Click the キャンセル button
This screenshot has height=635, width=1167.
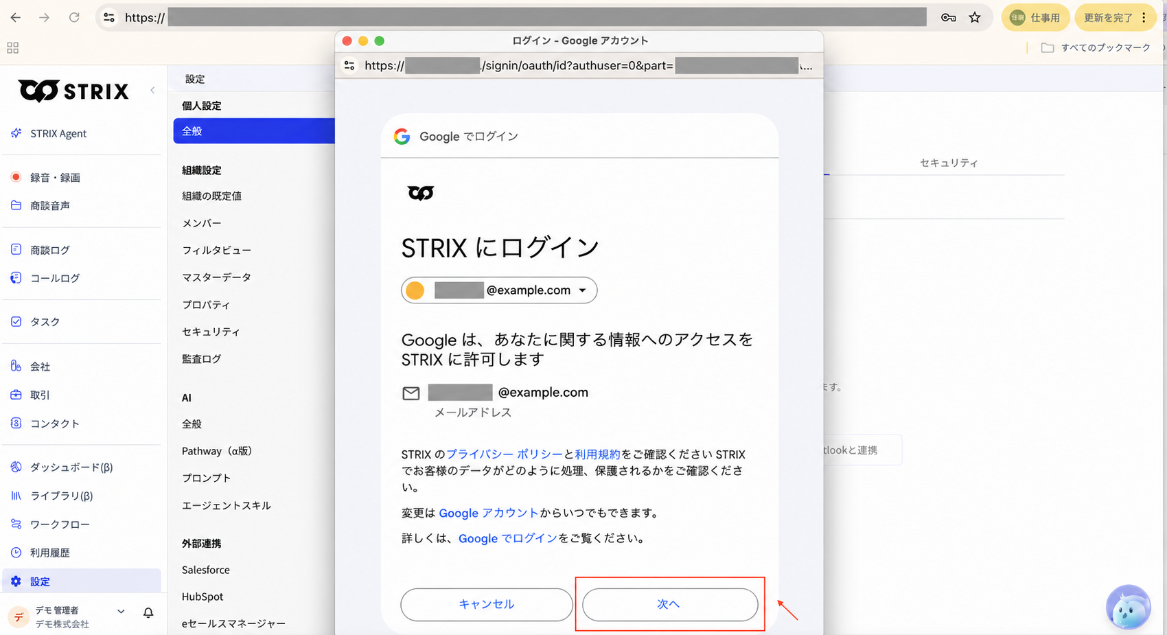coord(487,604)
